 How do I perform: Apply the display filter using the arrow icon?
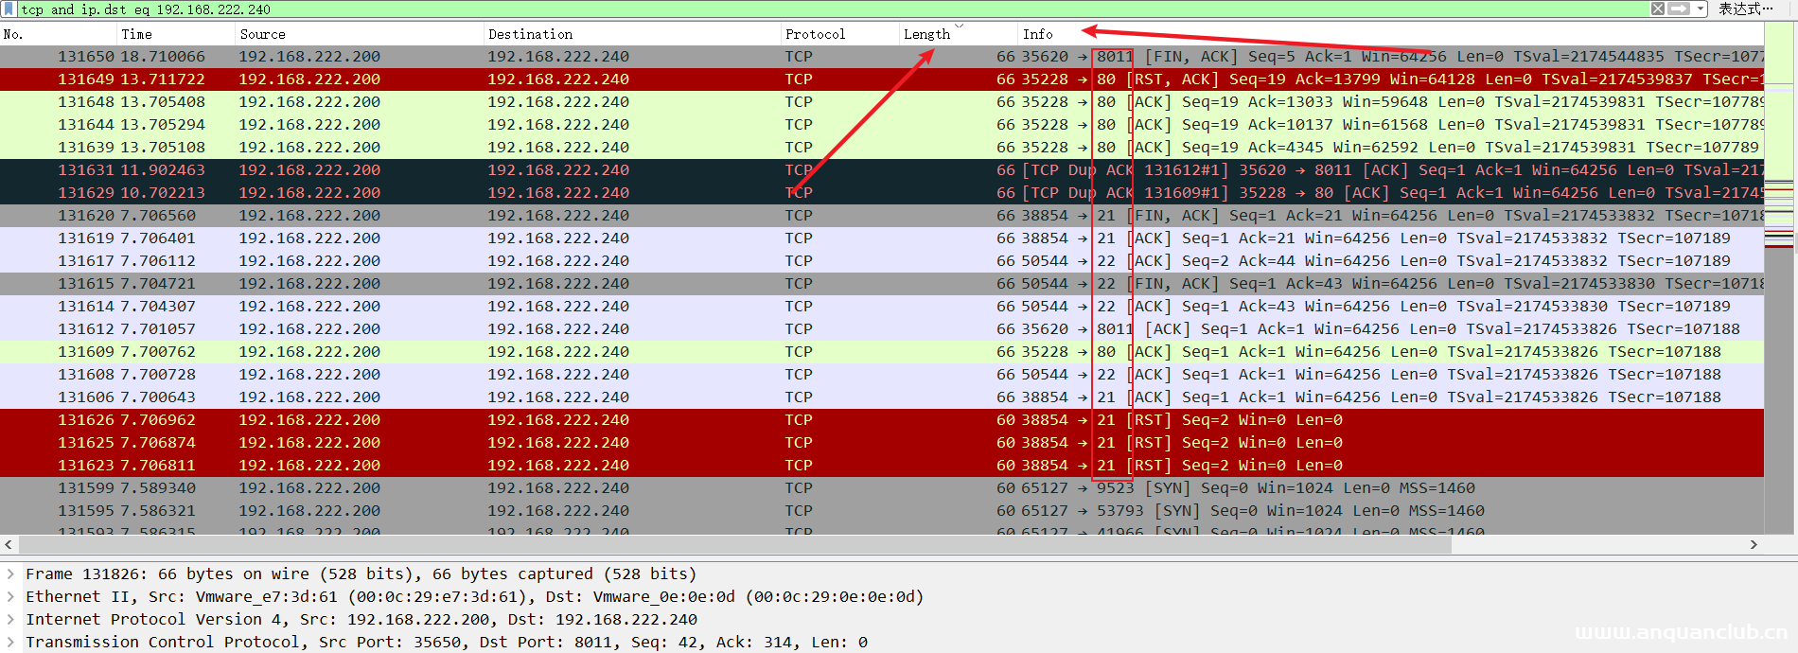[x=1678, y=9]
